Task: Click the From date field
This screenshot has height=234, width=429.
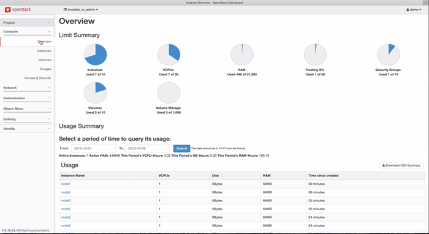Action: click(94, 148)
